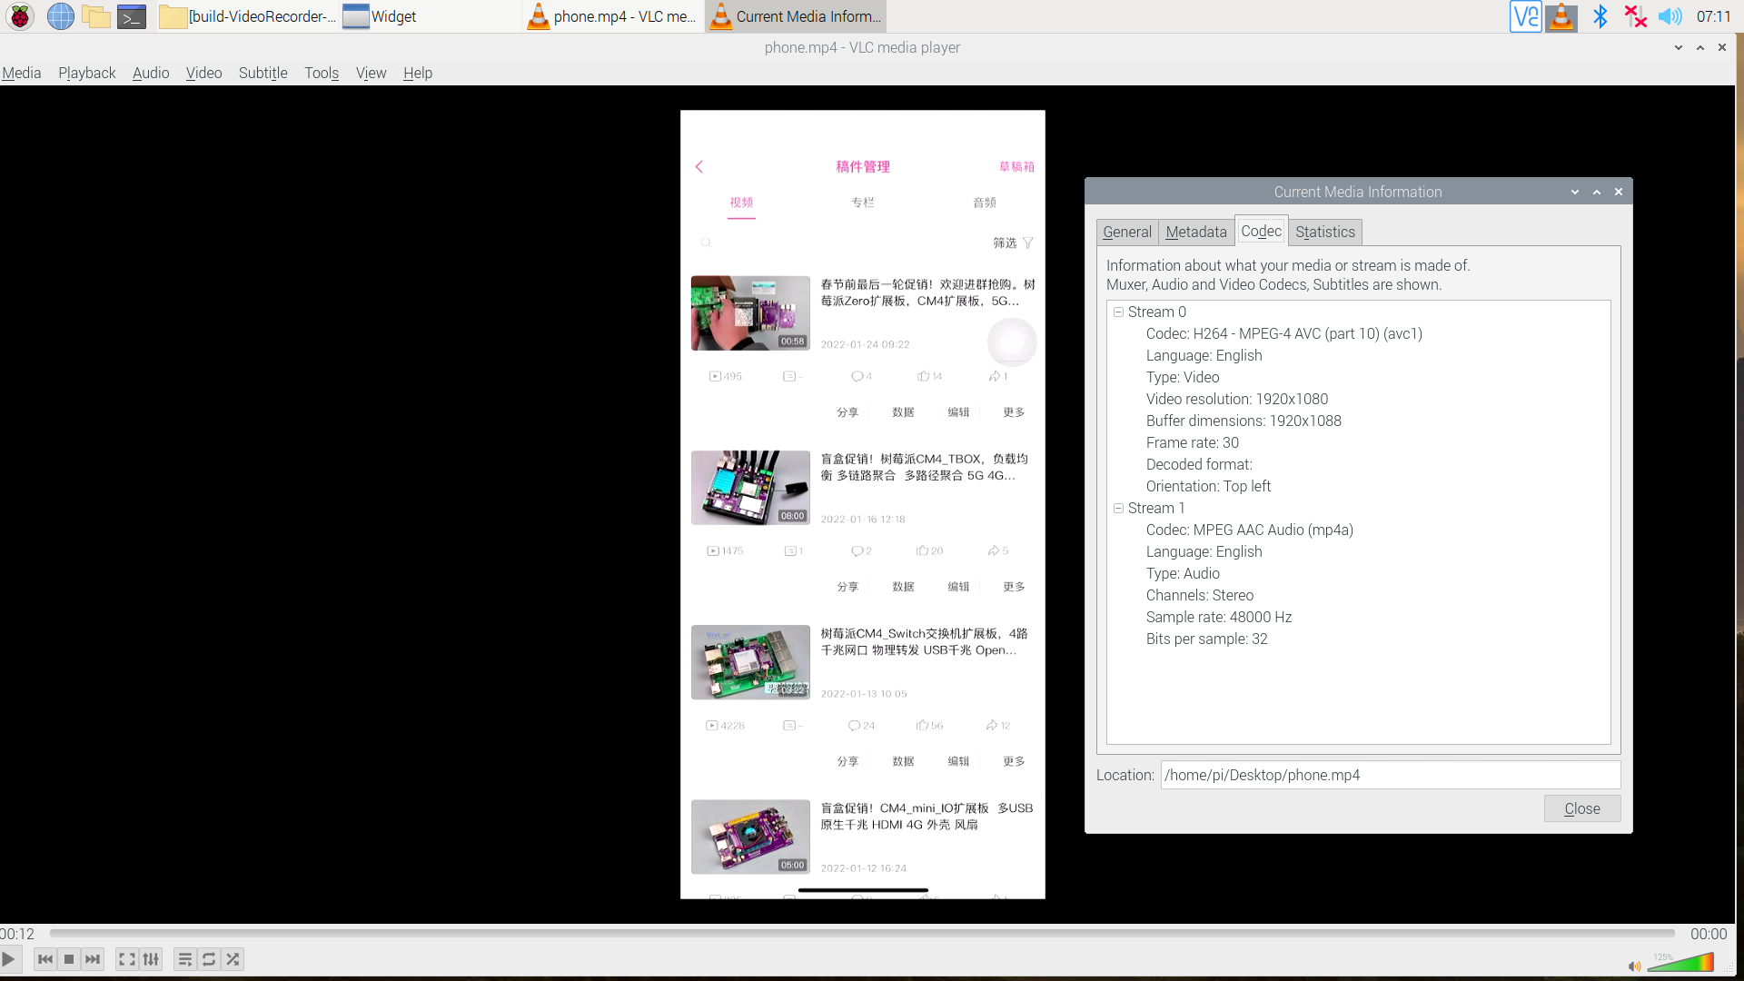Close the Media Information dialog button

tap(1582, 808)
